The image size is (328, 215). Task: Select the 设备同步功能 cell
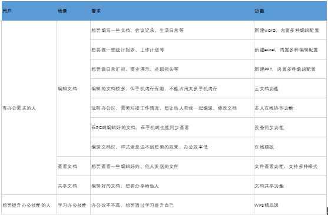[x=290, y=127]
